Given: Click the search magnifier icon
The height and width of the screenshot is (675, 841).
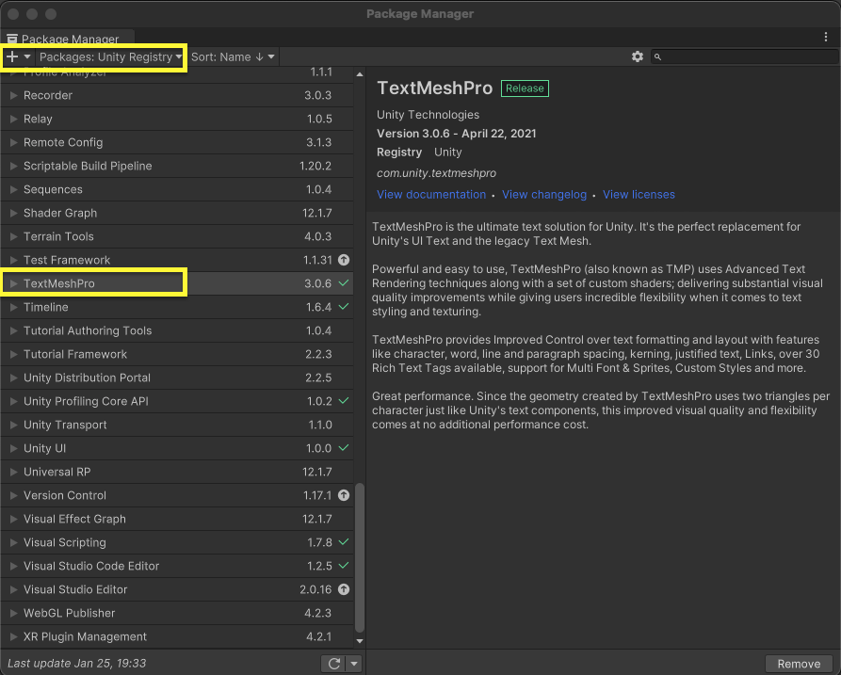Looking at the screenshot, I should click(659, 56).
